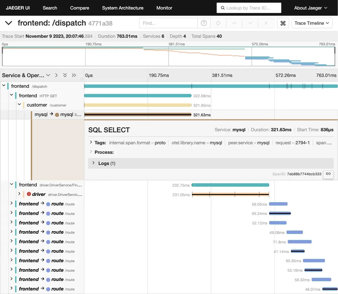Expand one level with single right chevron
The height and width of the screenshot is (294, 338).
pos(56,75)
